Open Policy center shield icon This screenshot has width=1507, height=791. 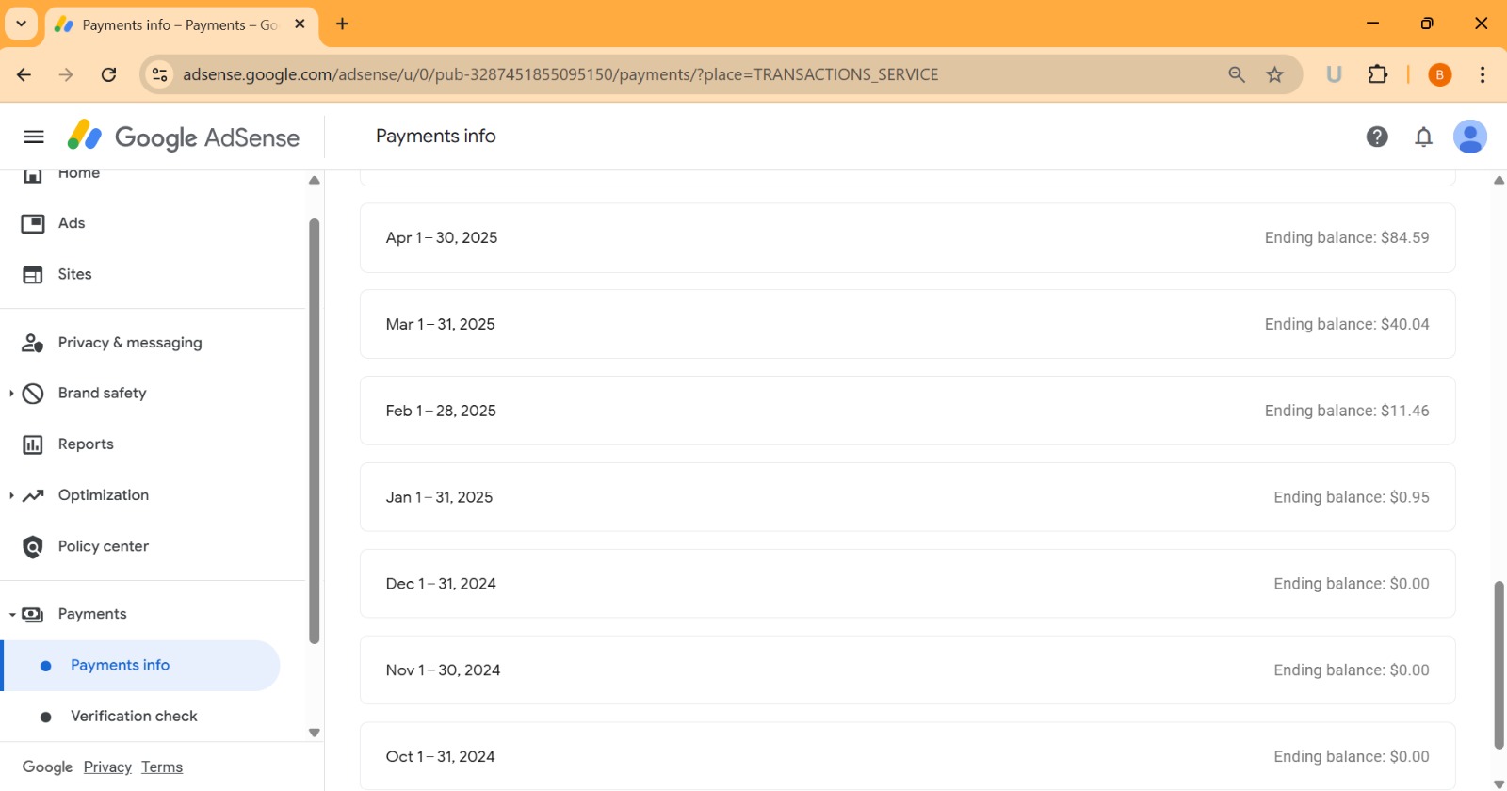[x=33, y=546]
